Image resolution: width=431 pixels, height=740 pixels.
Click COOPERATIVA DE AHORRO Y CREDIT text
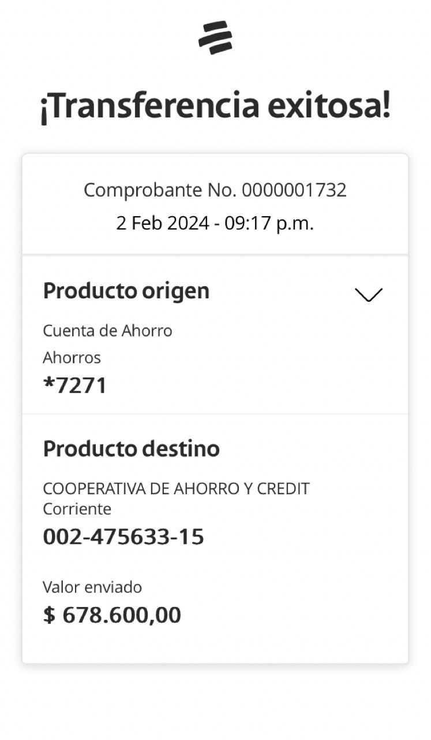point(176,489)
